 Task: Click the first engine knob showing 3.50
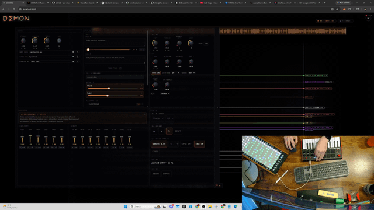pyautogui.click(x=155, y=43)
